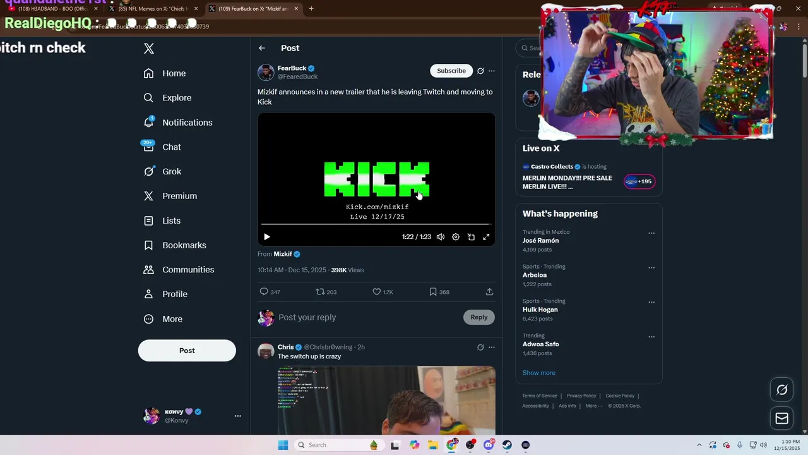The width and height of the screenshot is (808, 455).
Task: Open account switcher menu for Konvy
Action: (x=238, y=416)
